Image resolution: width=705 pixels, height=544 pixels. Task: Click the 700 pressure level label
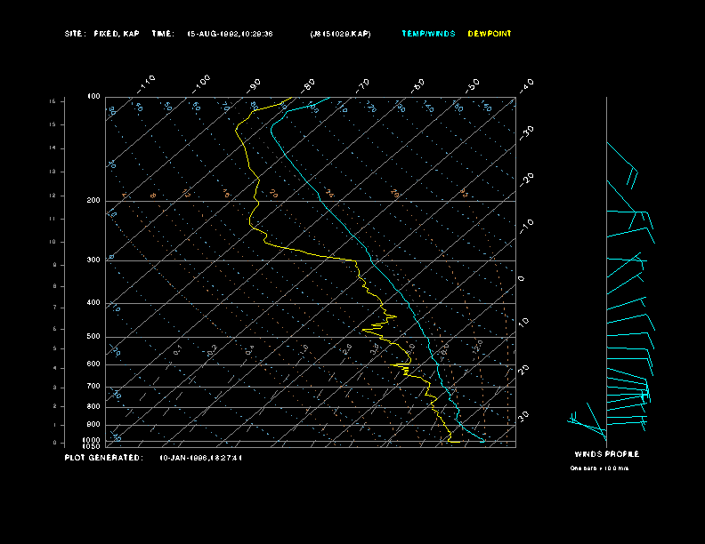pos(93,387)
